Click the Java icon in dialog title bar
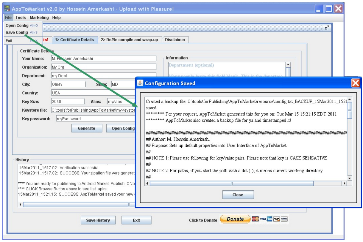 pos(140,83)
